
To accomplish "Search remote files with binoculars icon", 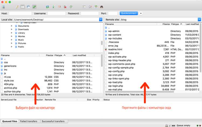I will click(102, 7).
